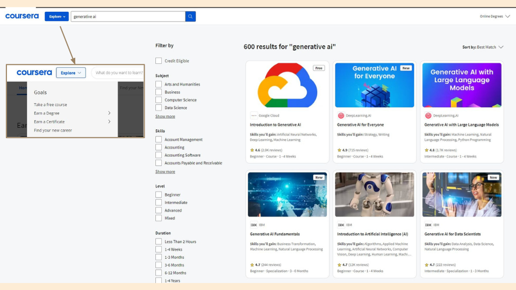Expand the Earn a Certificate submenu arrow

coord(109,122)
